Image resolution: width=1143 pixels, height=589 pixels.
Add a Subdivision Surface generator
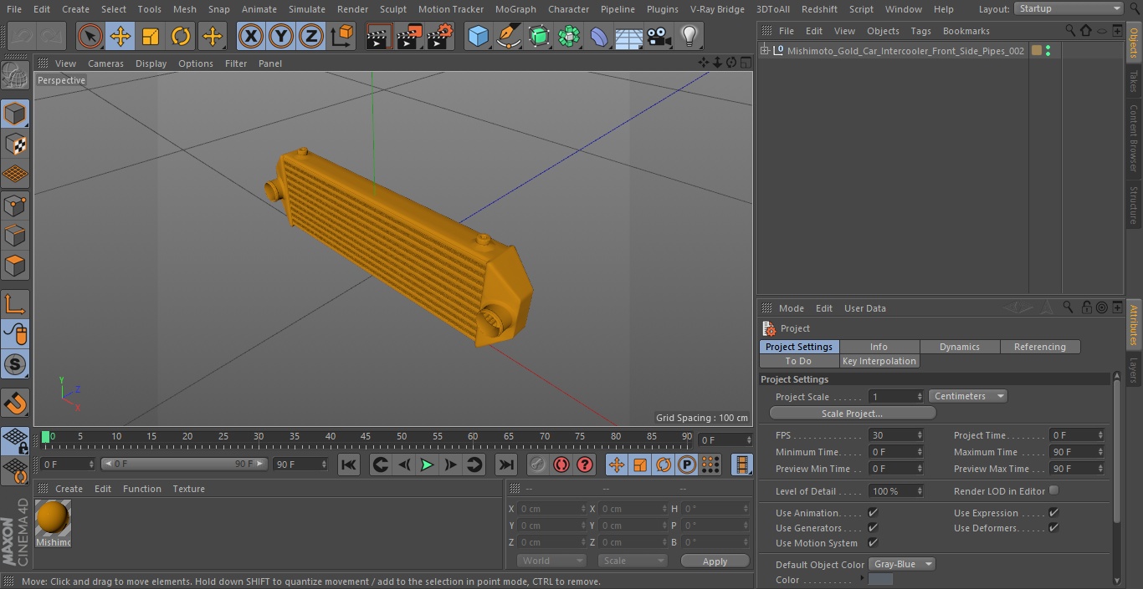coord(539,37)
